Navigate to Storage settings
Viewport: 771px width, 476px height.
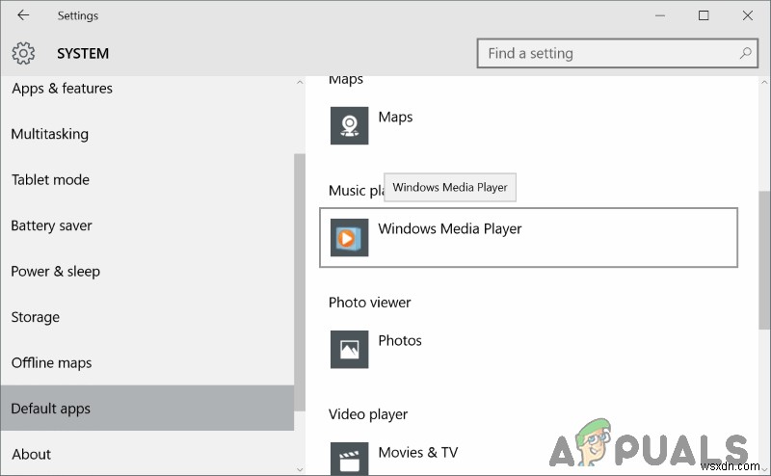pyautogui.click(x=36, y=317)
